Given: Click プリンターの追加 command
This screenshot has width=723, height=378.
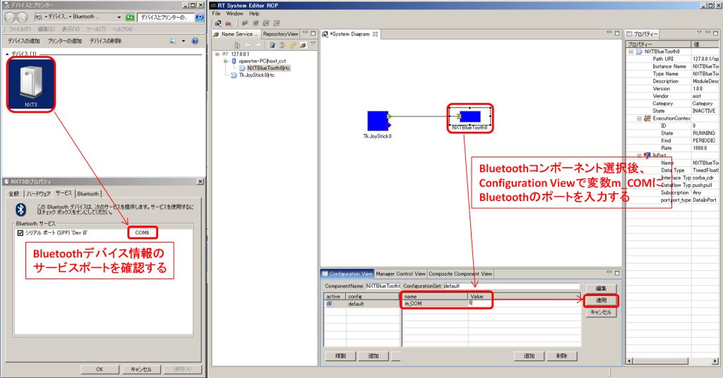Looking at the screenshot, I should tap(64, 41).
